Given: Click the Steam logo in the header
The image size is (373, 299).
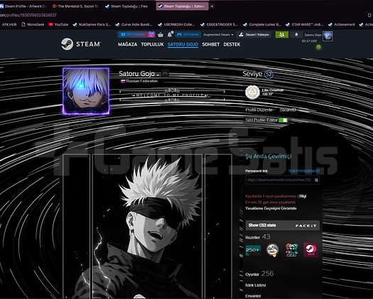Looking at the screenshot, I should 81,44.
